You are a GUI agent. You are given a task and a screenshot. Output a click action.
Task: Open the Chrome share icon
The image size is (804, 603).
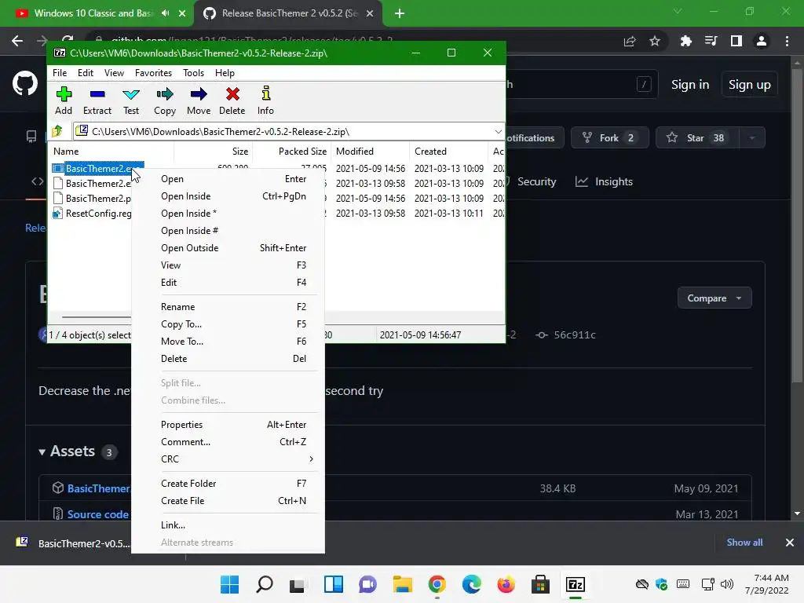(630, 41)
